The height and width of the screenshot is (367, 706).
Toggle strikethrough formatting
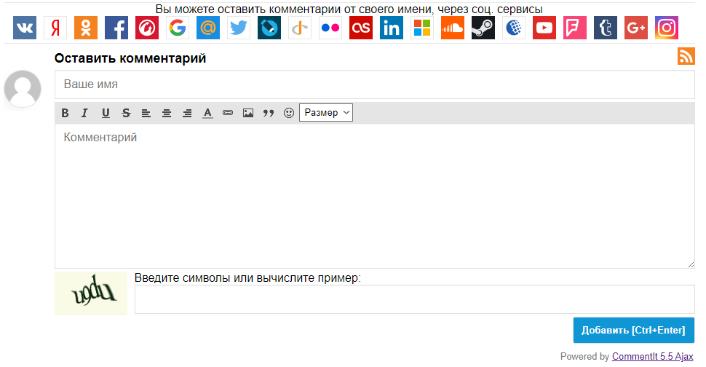point(126,113)
